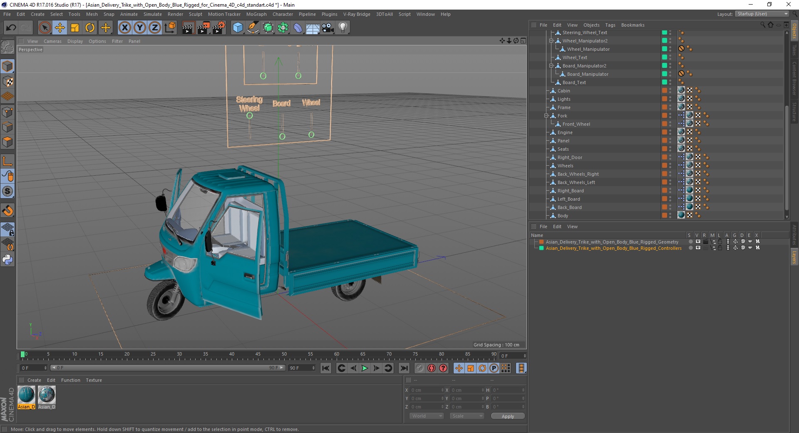Select the Back_Wheels_Left object
This screenshot has width=799, height=433.
pyautogui.click(x=576, y=182)
